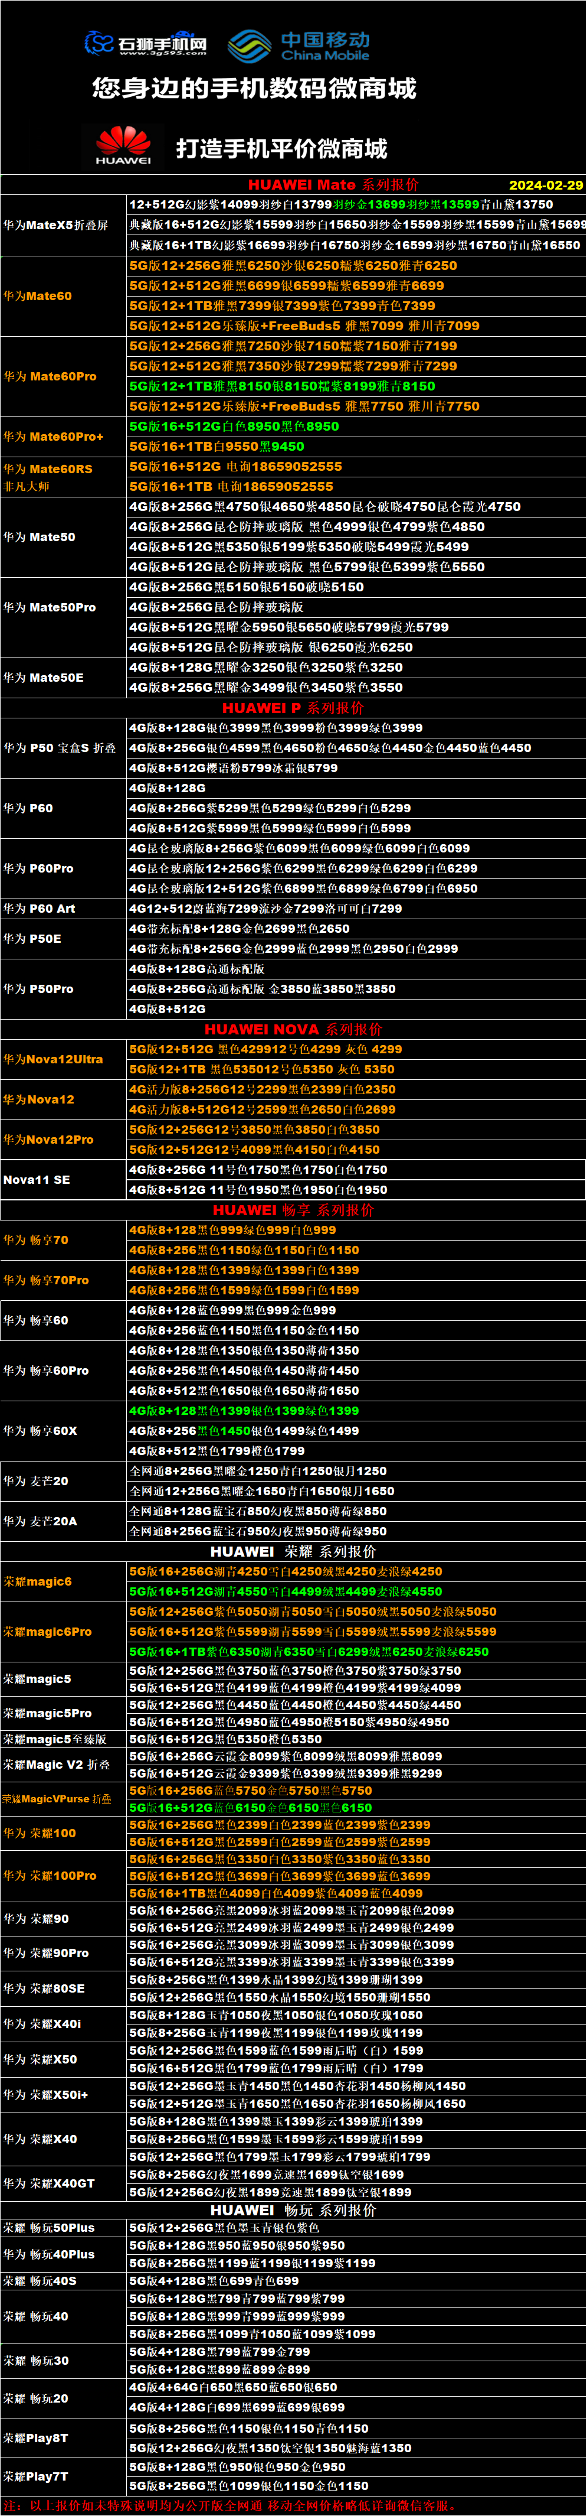Click the red Huawei logo
This screenshot has height=2516, width=587.
(123, 145)
